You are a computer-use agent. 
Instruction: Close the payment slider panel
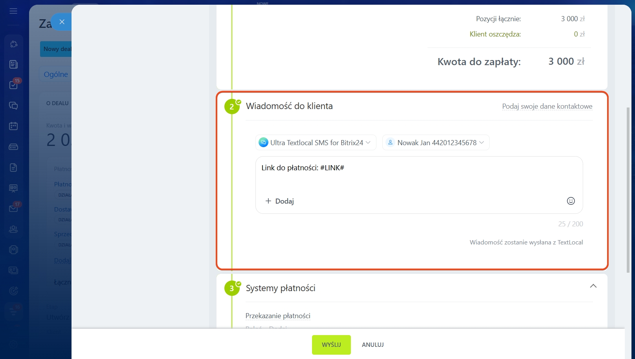[62, 22]
